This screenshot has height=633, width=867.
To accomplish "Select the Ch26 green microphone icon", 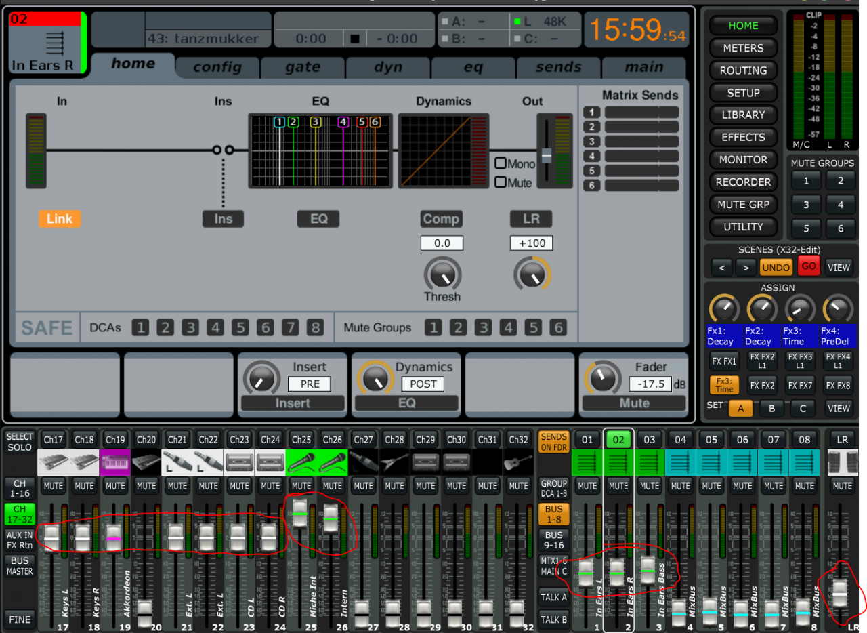I will point(332,462).
